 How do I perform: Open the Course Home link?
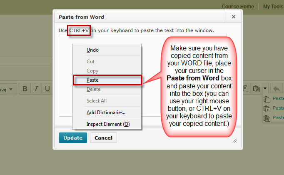coord(238,7)
